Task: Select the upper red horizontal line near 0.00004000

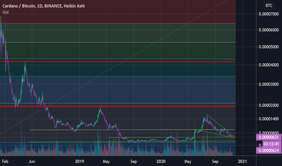Action: pyautogui.click(x=117, y=62)
